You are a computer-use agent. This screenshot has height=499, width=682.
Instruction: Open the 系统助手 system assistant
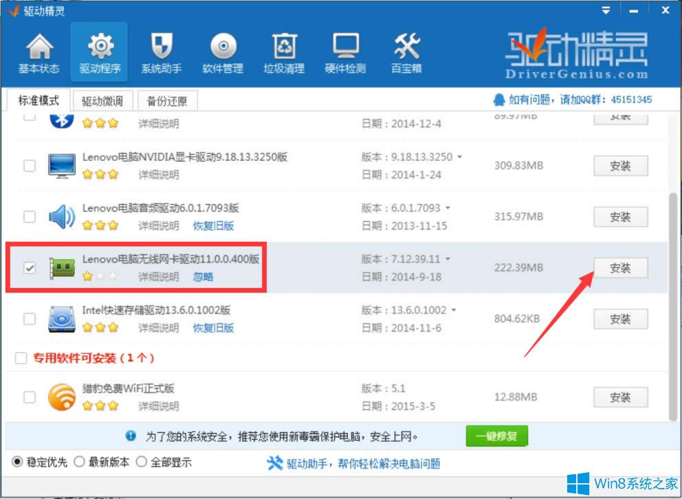point(161,52)
